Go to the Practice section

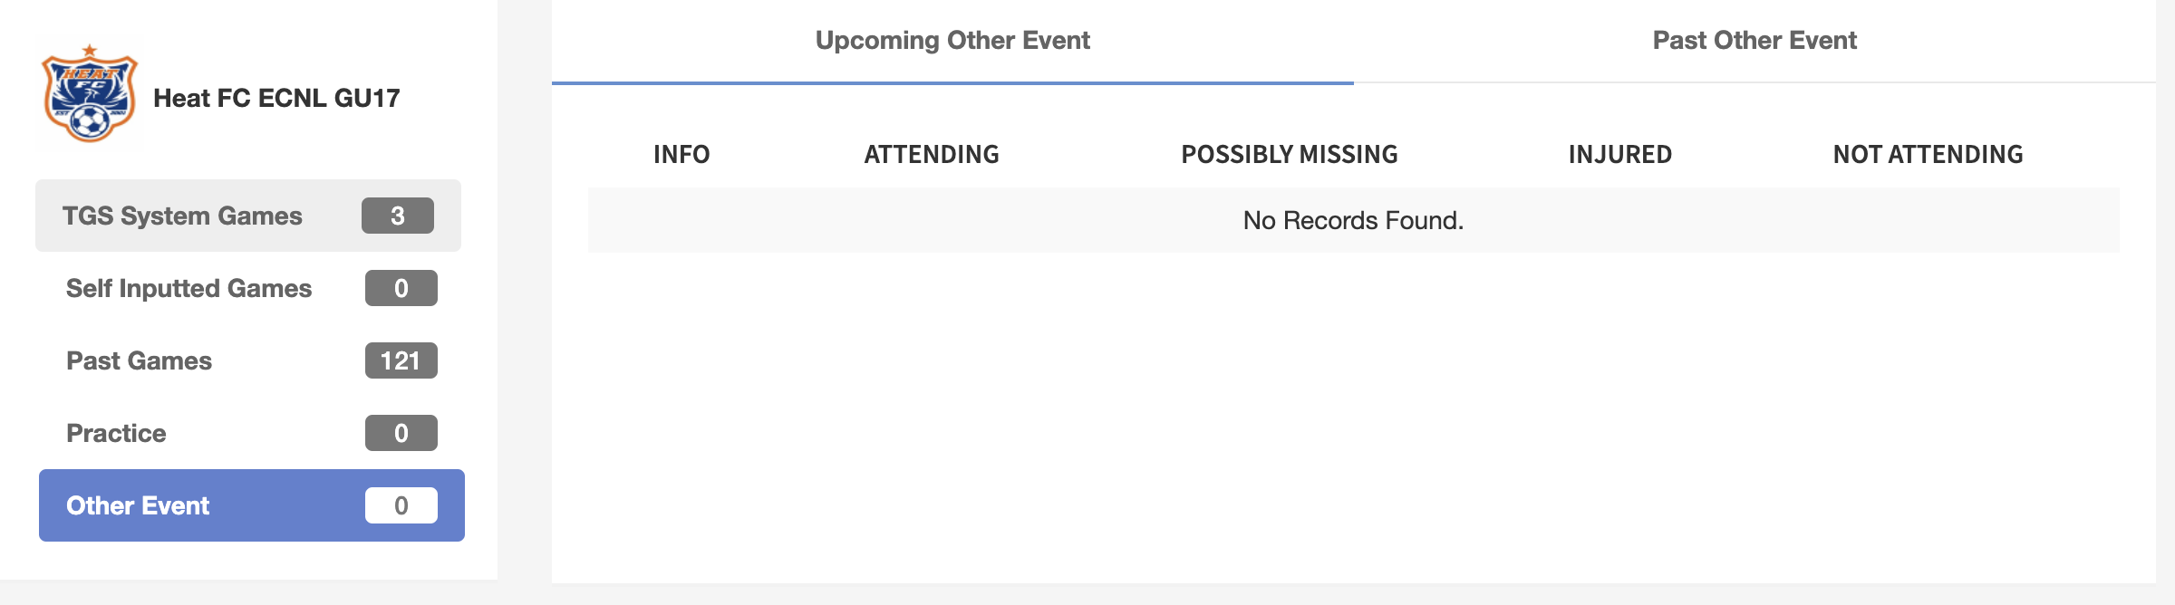252,433
